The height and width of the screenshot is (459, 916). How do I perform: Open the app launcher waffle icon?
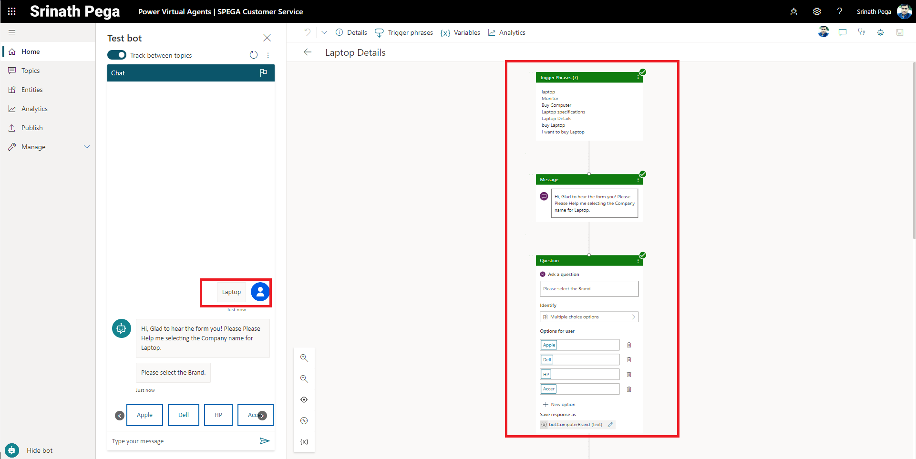click(12, 11)
